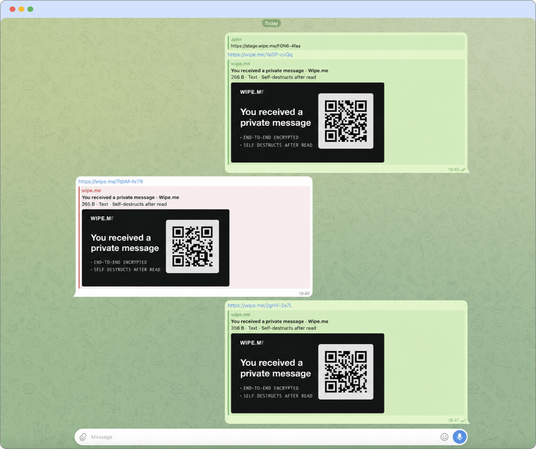Screen dimensions: 536x449
Task: Click read checkmarks on 19:47 message
Action: (463, 420)
